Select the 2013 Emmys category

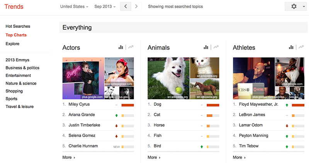pyautogui.click(x=17, y=60)
